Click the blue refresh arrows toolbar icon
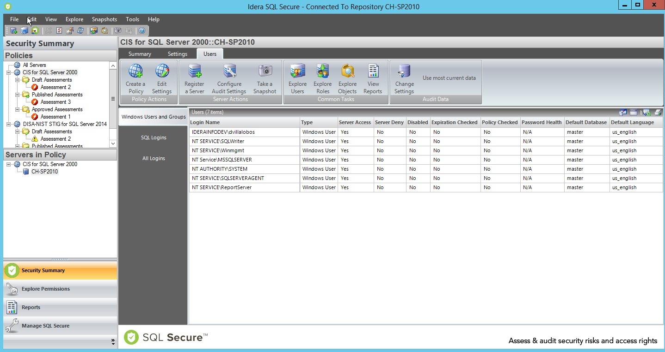 click(x=80, y=31)
